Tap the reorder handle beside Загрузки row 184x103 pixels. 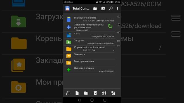[x=118, y=41]
